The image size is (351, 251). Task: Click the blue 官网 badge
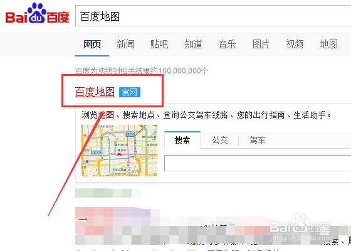(x=130, y=92)
